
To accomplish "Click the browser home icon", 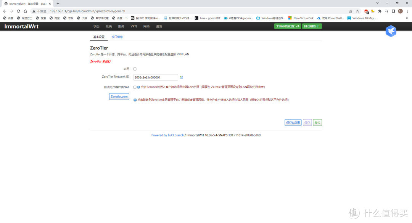I will coord(26,11).
